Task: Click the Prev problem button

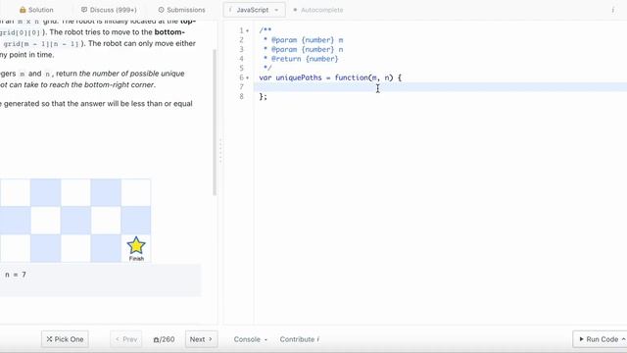Action: click(x=126, y=339)
